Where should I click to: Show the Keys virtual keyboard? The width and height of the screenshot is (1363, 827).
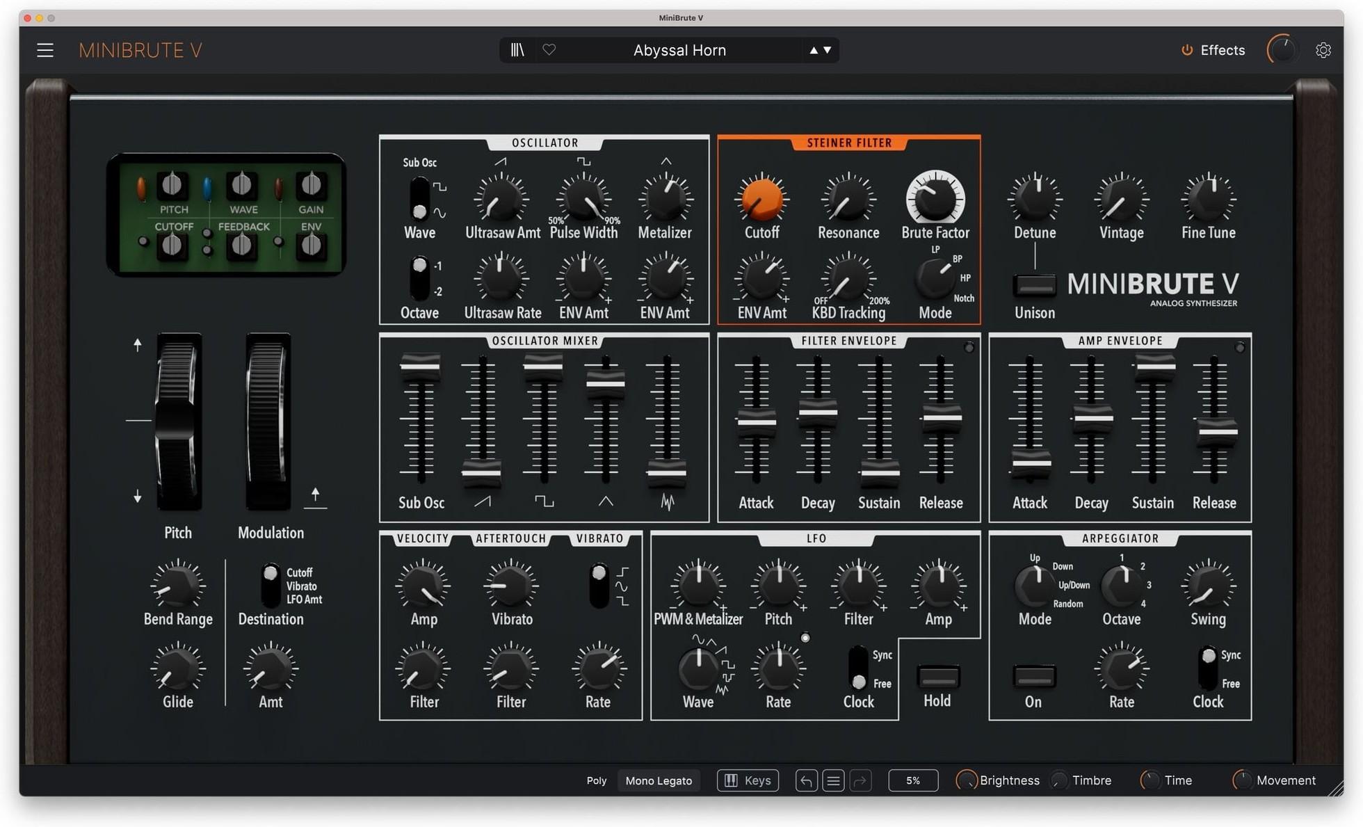[x=748, y=780]
